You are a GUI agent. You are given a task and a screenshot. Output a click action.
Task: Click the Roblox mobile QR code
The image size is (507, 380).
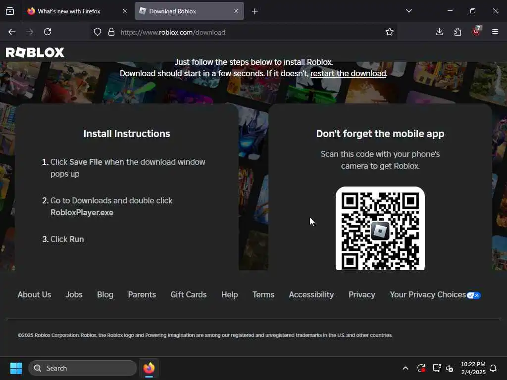coord(380,229)
